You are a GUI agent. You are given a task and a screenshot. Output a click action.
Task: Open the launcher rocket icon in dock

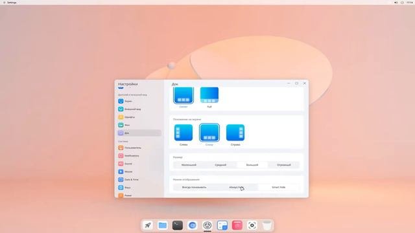[x=148, y=225]
